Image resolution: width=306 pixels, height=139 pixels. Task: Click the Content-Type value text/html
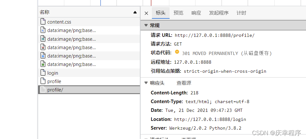[217, 102]
